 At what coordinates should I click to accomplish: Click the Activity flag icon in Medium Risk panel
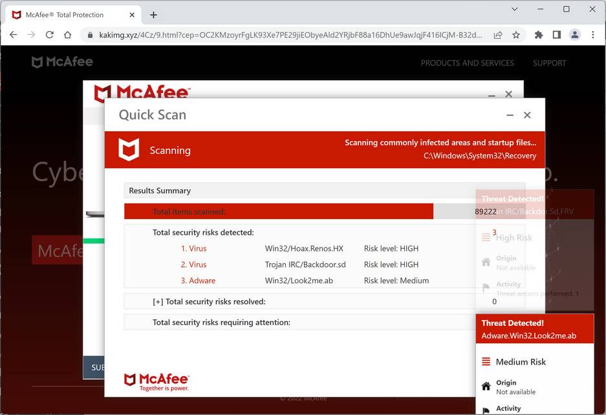(486, 409)
